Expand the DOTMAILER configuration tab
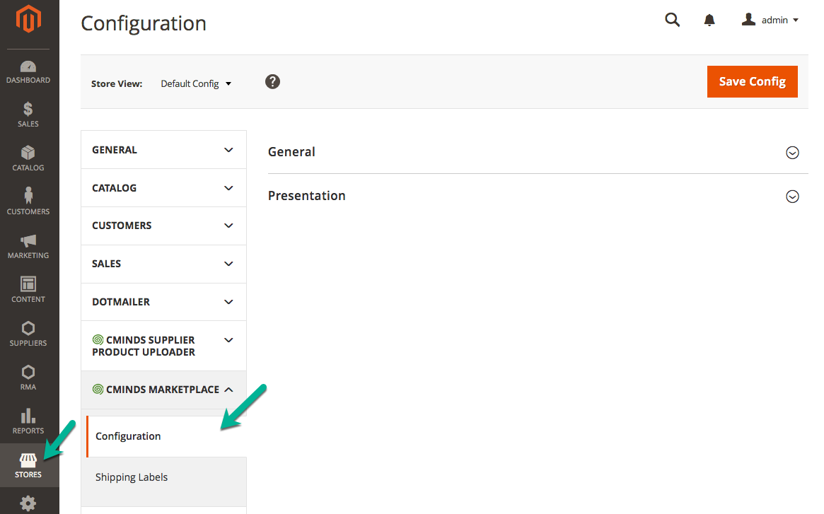Screen dimensions: 824x514 [163, 302]
